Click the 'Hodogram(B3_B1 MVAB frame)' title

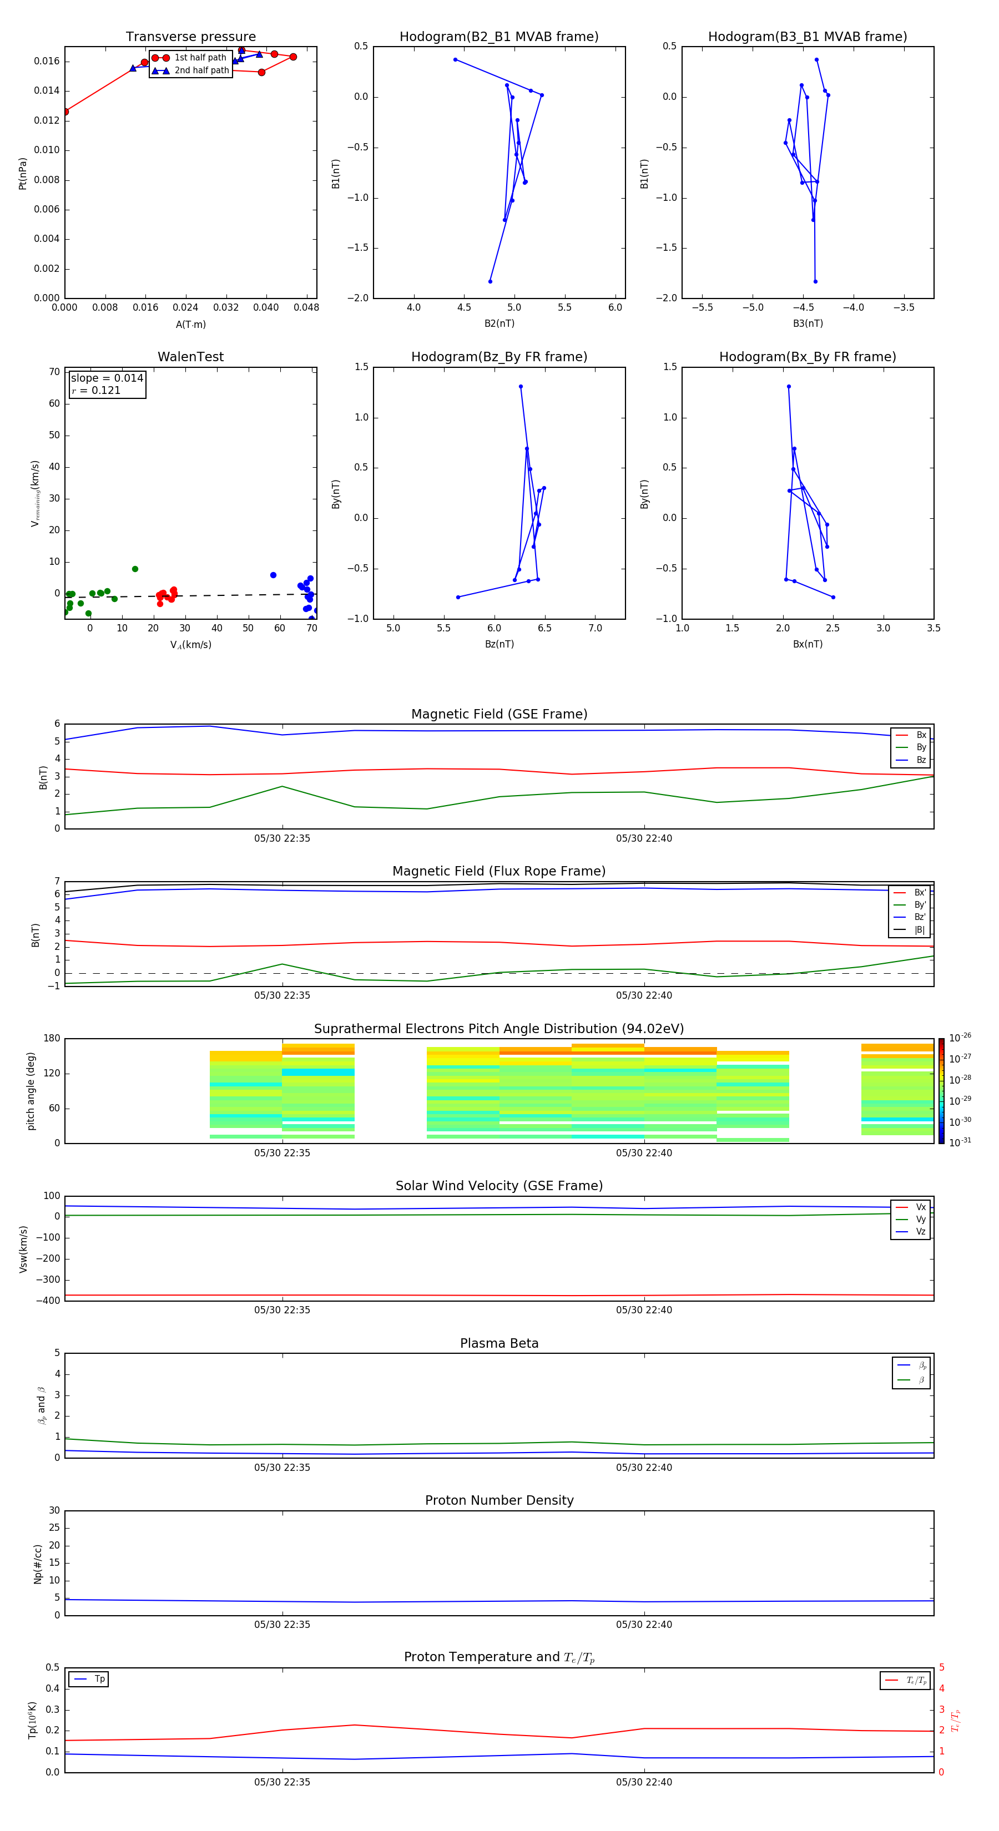click(x=808, y=37)
